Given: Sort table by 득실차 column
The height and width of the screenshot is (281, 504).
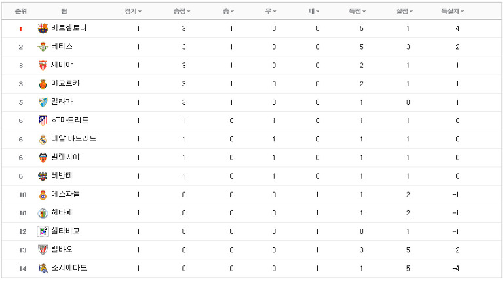Looking at the screenshot, I should point(453,12).
